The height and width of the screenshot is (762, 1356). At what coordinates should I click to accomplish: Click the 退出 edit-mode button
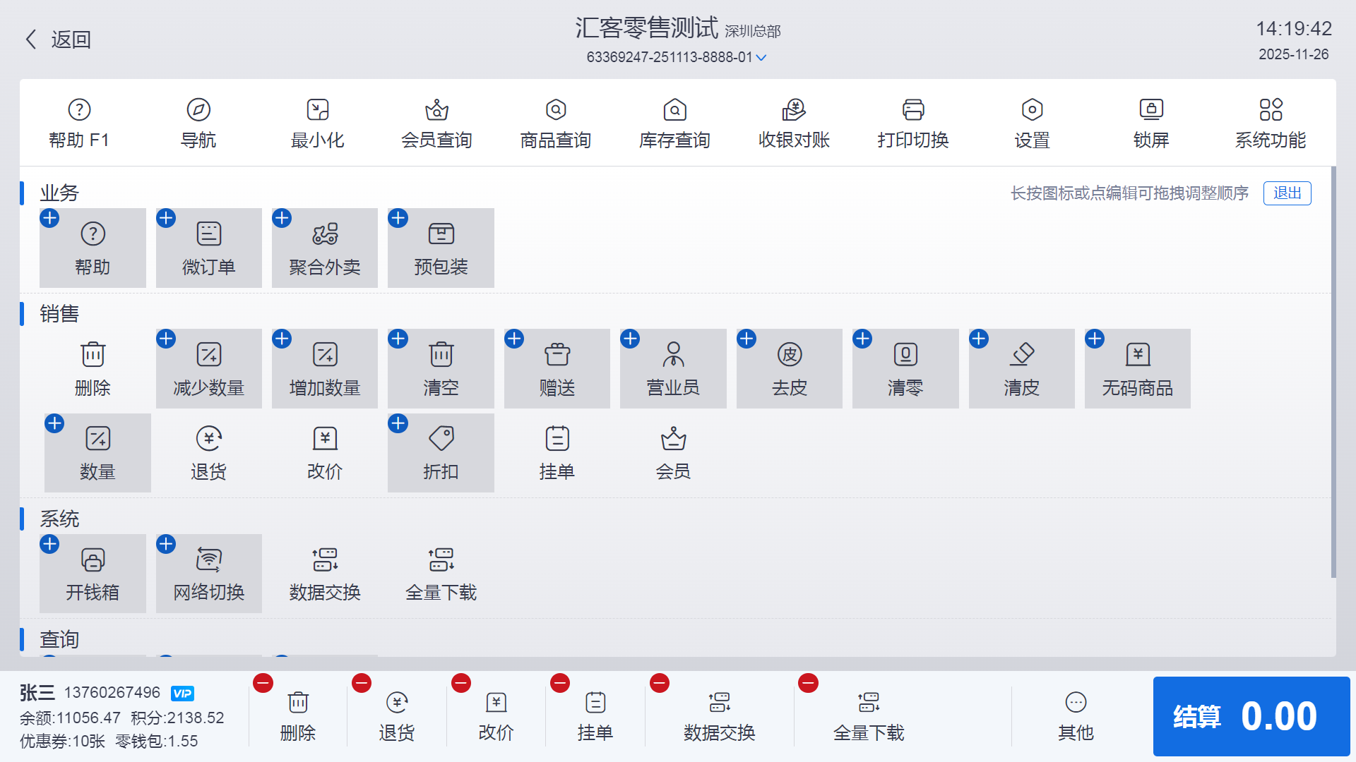point(1287,193)
